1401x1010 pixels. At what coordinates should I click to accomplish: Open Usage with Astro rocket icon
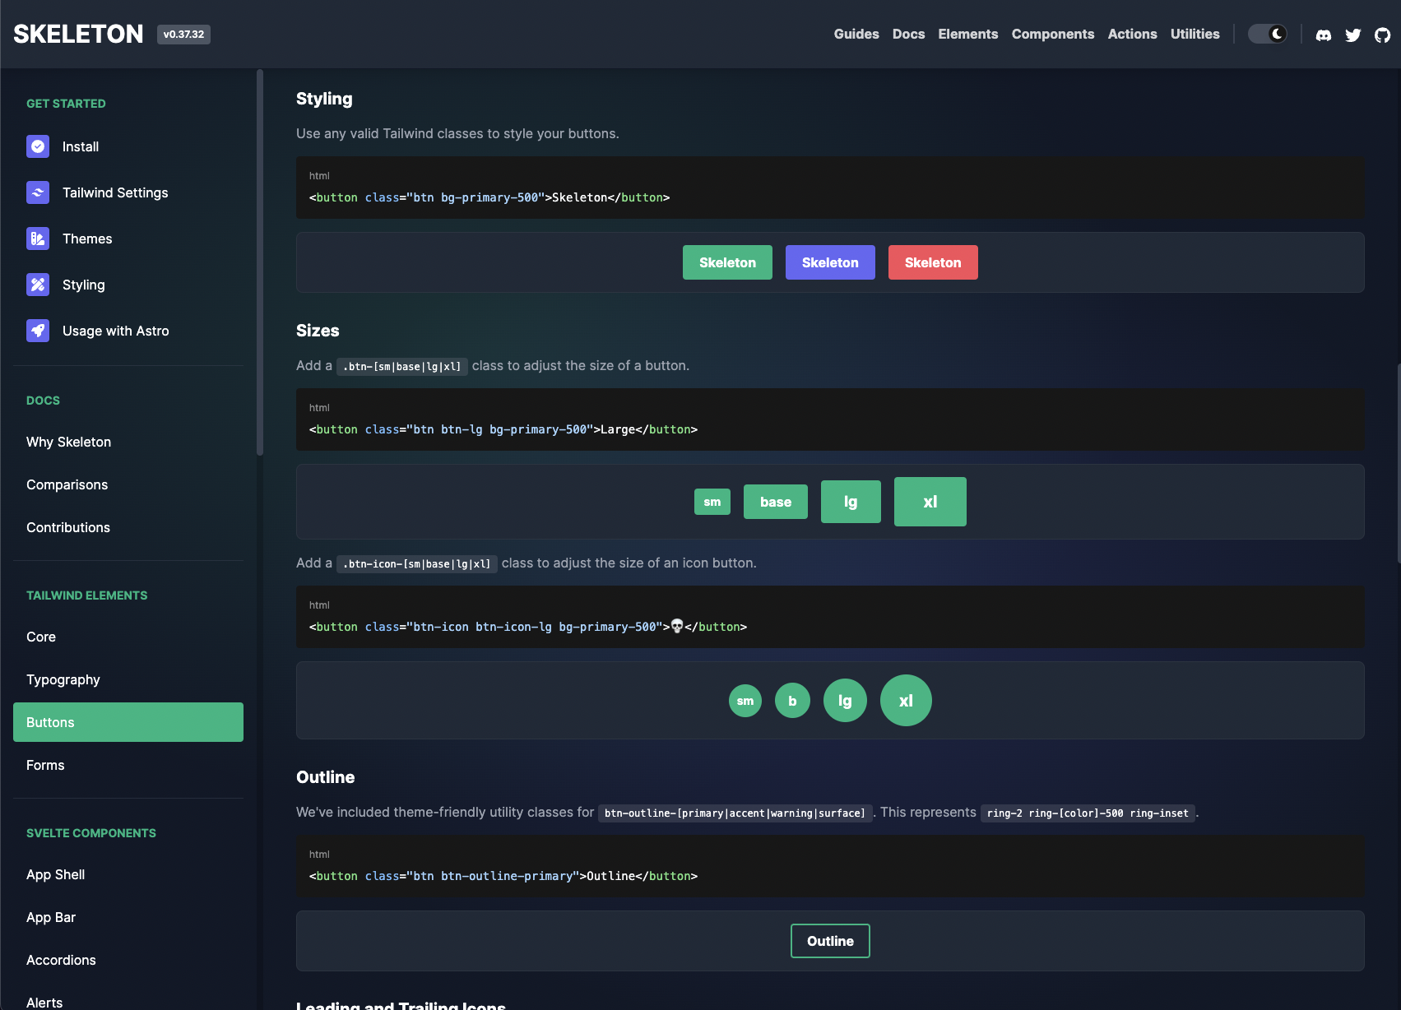point(38,331)
